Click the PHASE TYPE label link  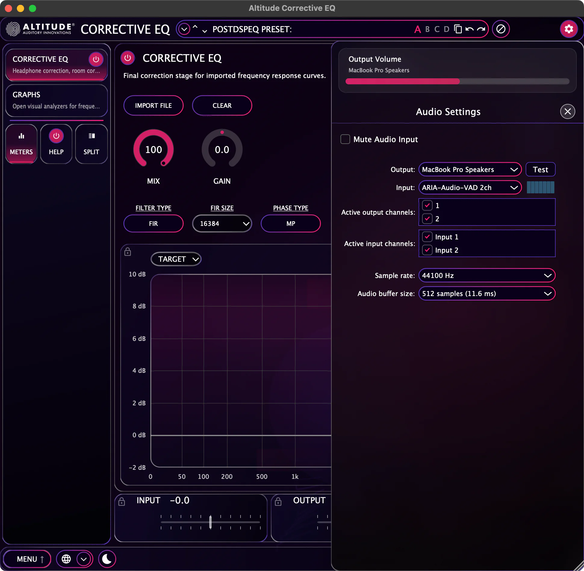point(291,208)
